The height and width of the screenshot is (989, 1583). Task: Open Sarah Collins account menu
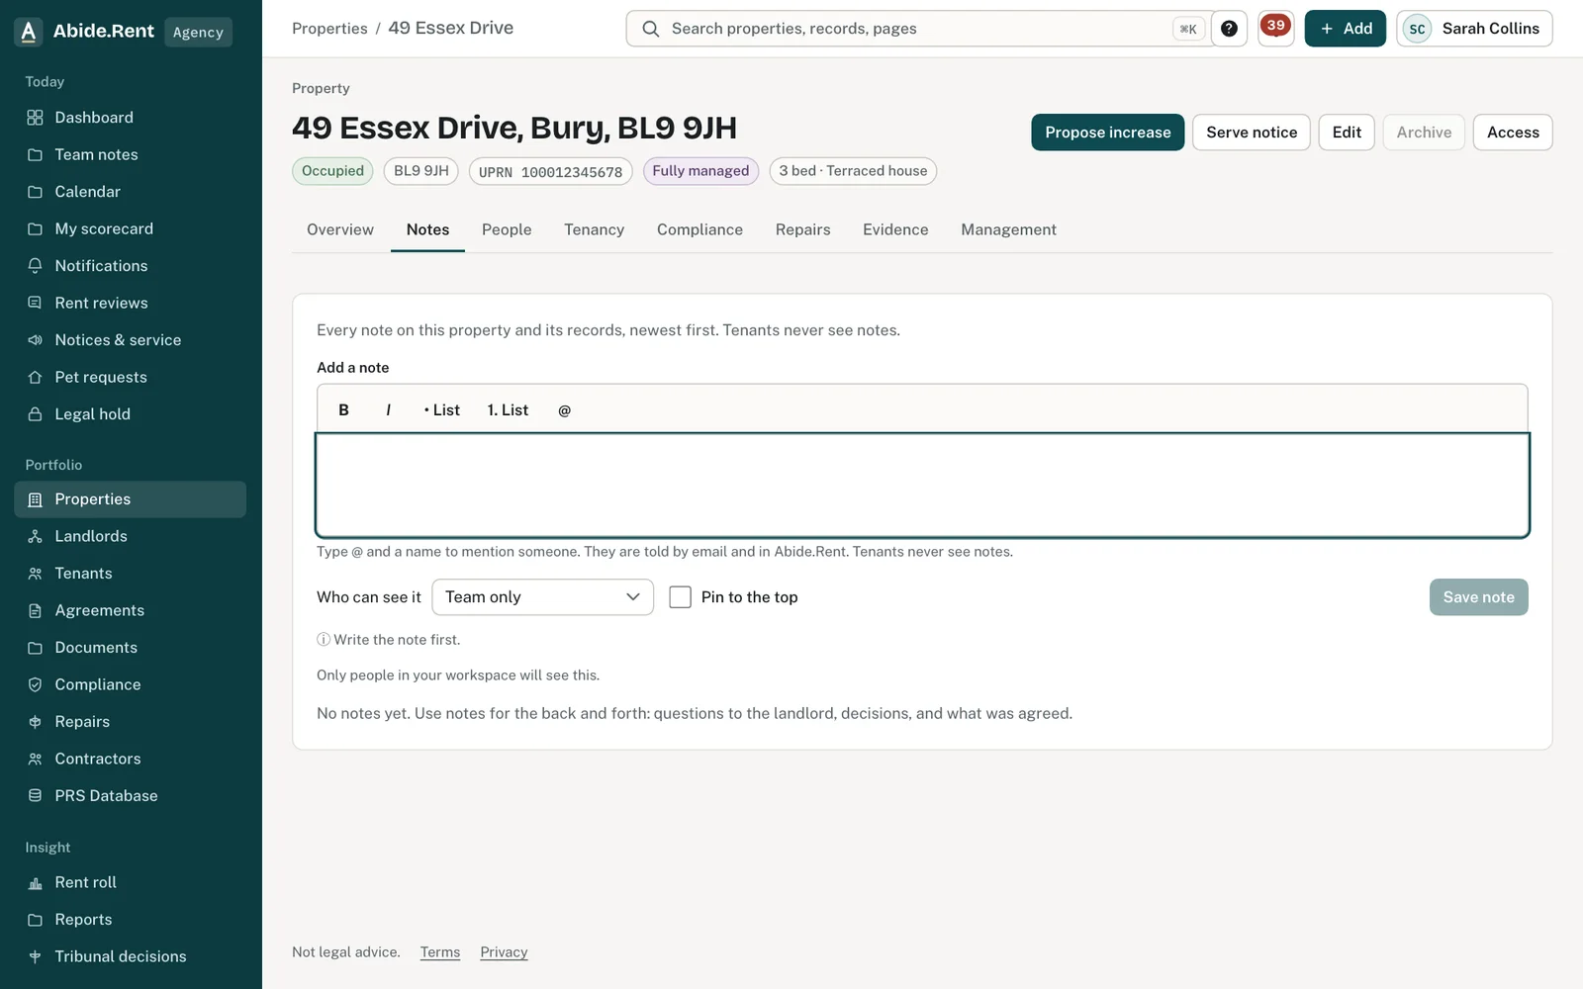click(1474, 29)
